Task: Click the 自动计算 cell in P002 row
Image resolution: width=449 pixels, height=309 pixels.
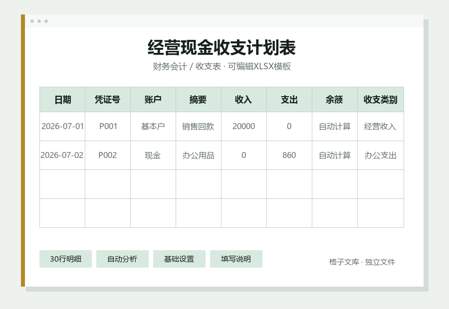Action: 335,155
